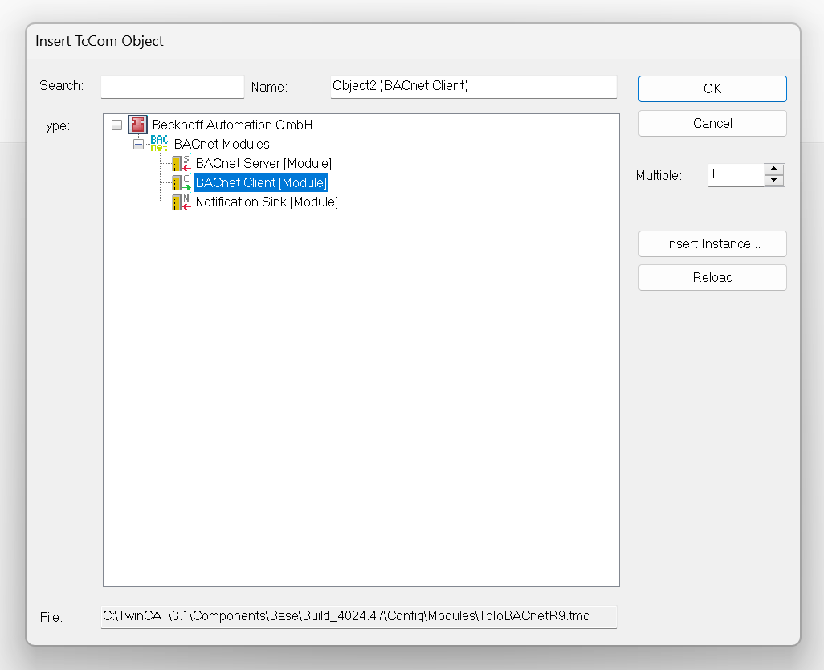
Task: Click the Beckhoff Automation GmbH vendor icon
Action: [x=138, y=125]
